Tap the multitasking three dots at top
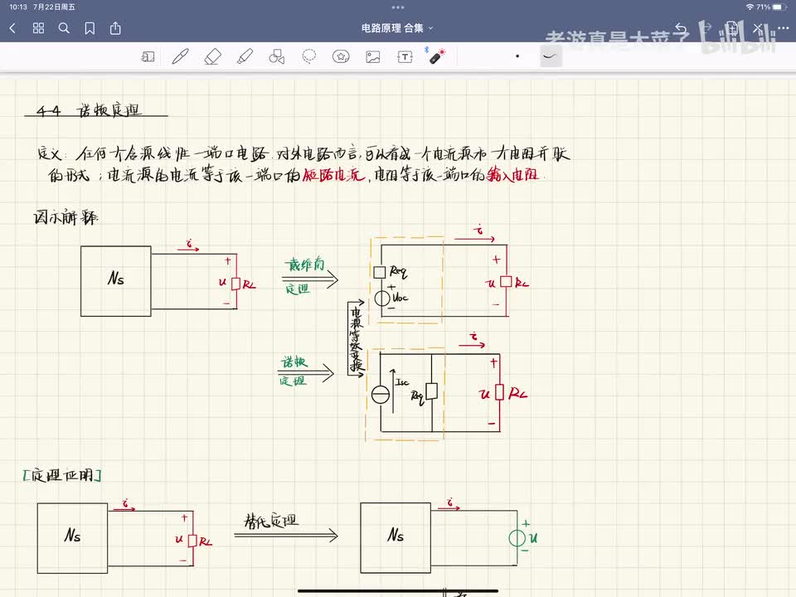This screenshot has height=597, width=796. [398, 7]
